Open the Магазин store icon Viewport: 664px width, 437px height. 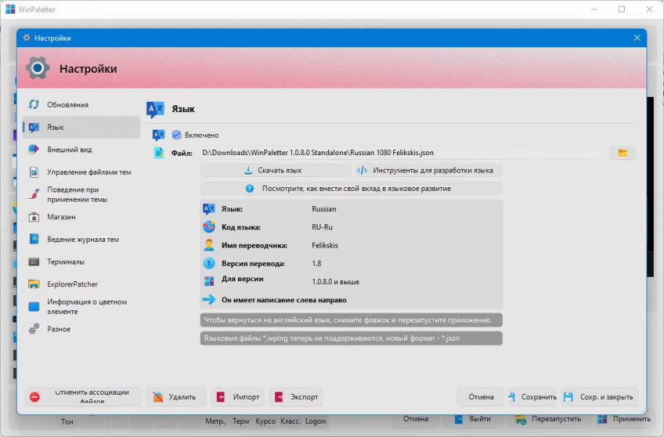[34, 217]
